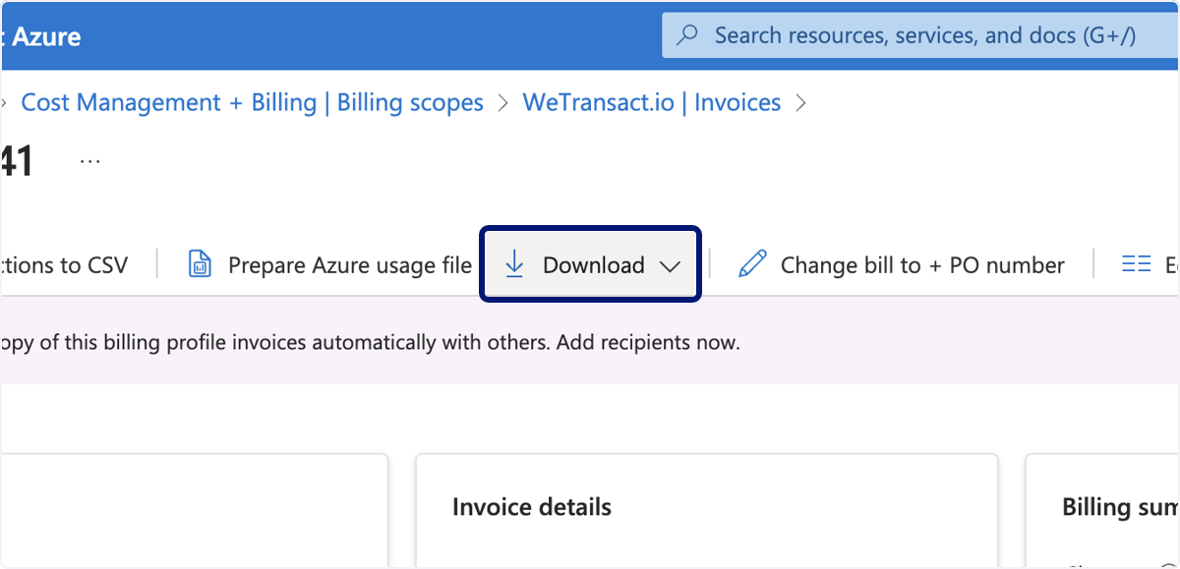Viewport: 1180px width, 569px height.
Task: Open Cost Management + Billing | Billing scopes breadcrumb
Action: [x=253, y=102]
